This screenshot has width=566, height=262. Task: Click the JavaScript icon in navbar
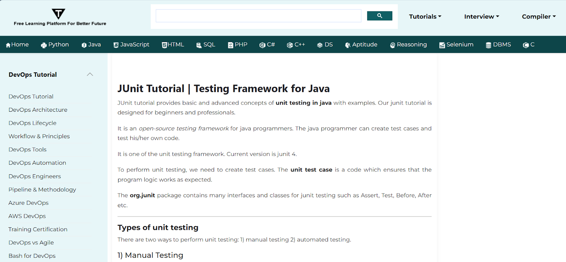coord(116,45)
